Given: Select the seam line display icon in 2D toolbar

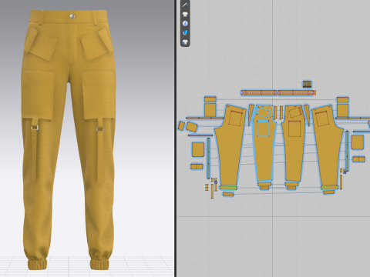Looking at the screenshot, I should point(185,5).
